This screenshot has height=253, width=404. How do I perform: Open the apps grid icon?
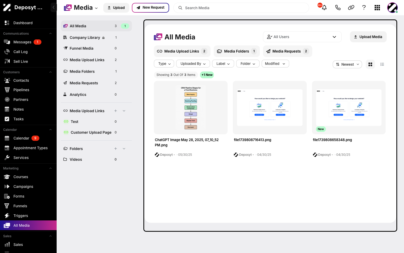point(377,8)
